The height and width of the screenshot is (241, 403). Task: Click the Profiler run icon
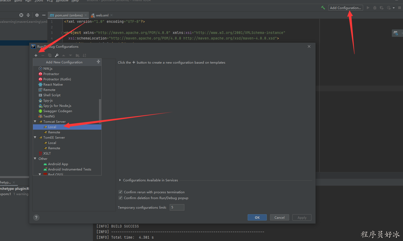click(389, 8)
